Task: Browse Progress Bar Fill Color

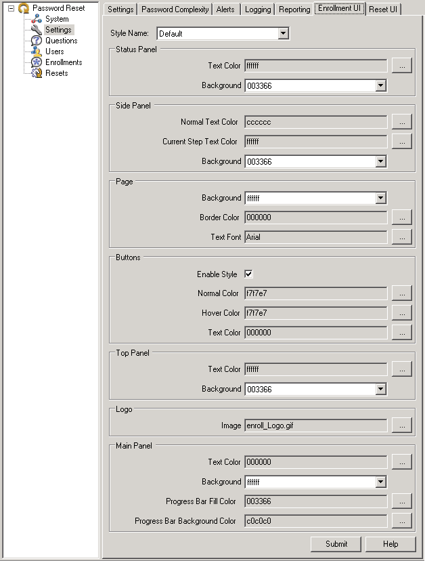Action: (402, 501)
